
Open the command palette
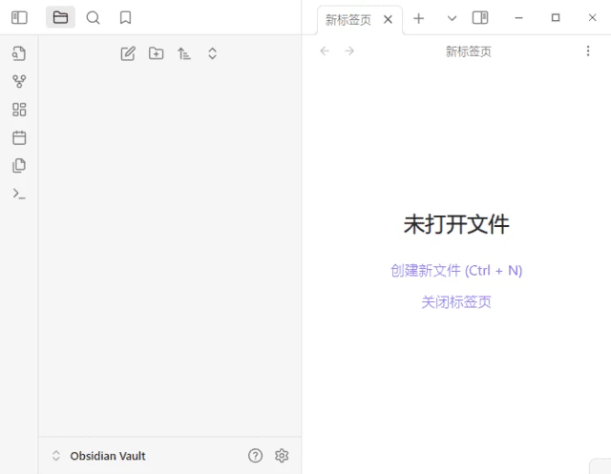(x=19, y=194)
